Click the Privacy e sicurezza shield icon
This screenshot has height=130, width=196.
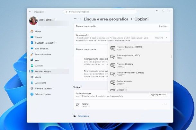(32, 88)
